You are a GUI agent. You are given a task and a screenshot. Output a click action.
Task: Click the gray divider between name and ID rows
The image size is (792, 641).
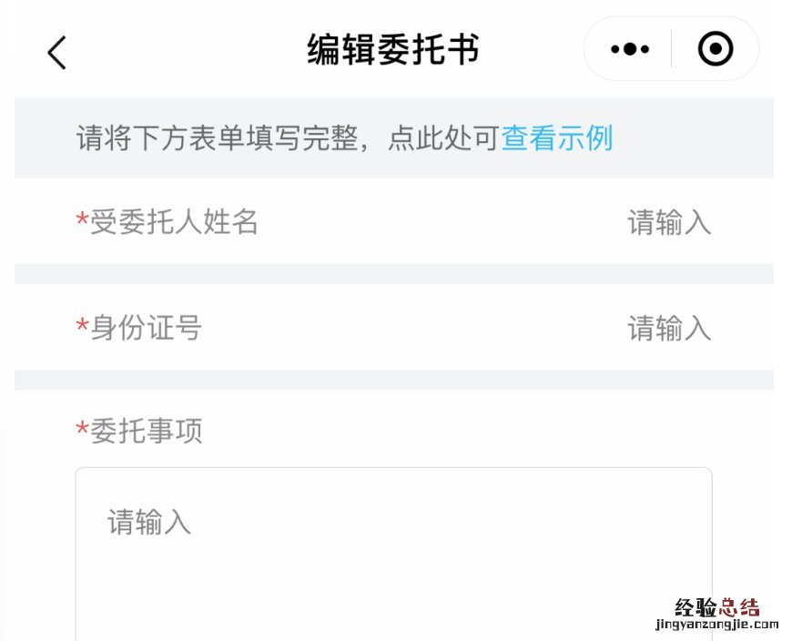click(x=393, y=274)
